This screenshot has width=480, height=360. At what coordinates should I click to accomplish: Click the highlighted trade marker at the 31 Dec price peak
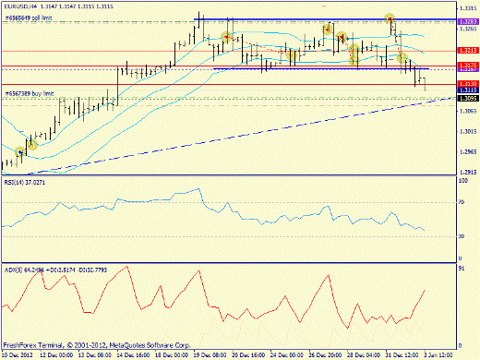(x=390, y=18)
